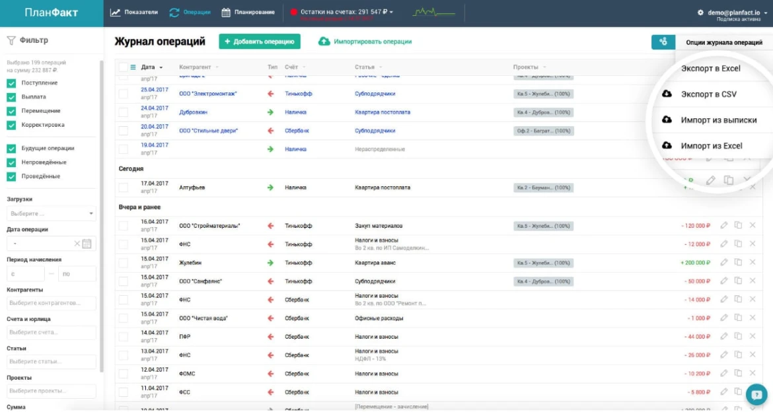
Task: Uncheck the Поступление filter checkbox
Action: (x=11, y=83)
